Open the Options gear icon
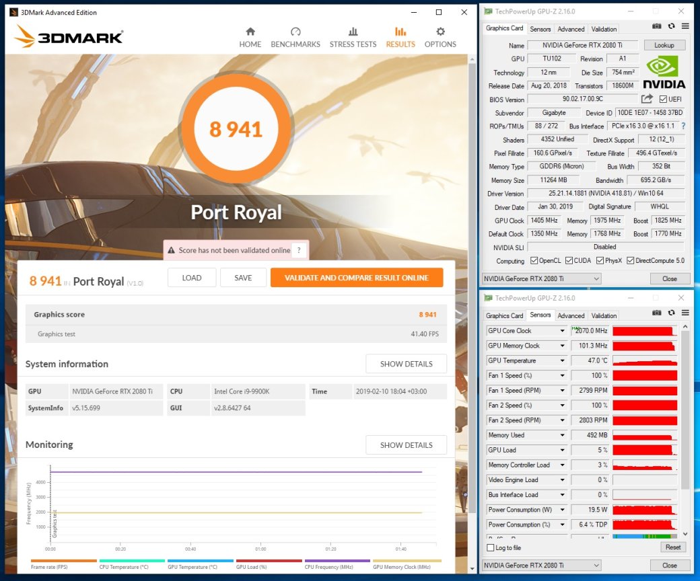Viewport: 700px width, 581px height. (x=440, y=32)
